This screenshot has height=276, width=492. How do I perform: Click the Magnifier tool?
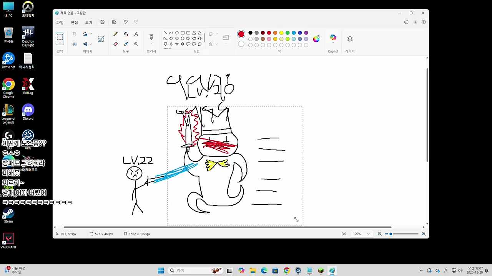pyautogui.click(x=136, y=44)
